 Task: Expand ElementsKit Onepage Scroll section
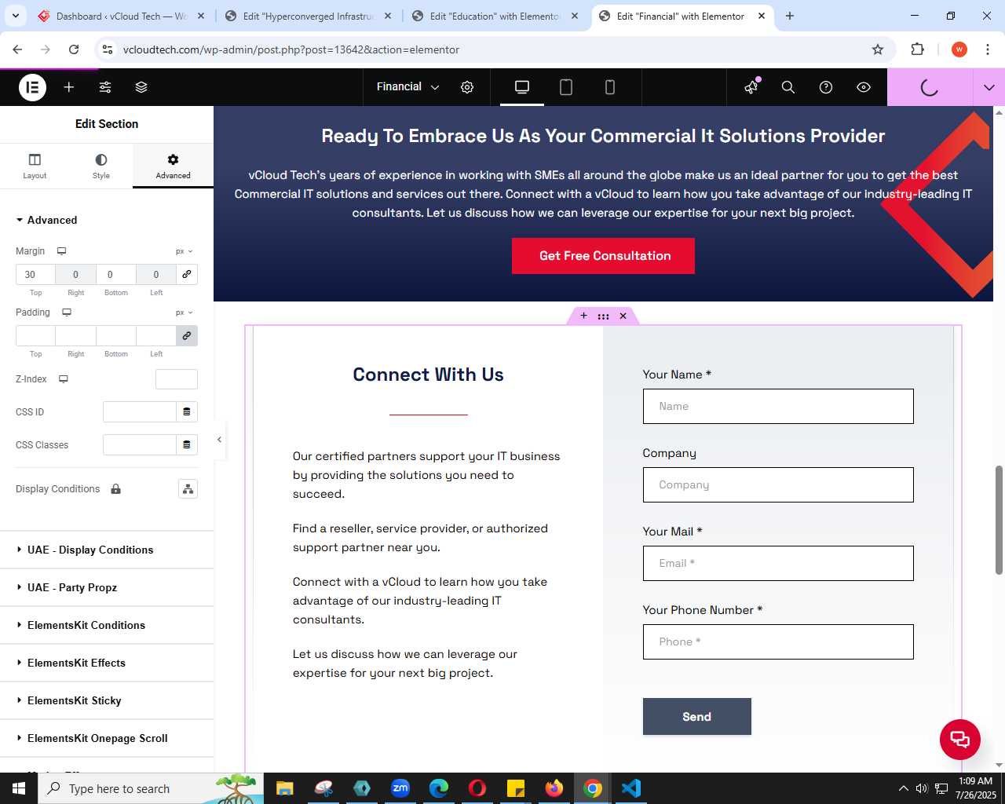click(x=107, y=738)
